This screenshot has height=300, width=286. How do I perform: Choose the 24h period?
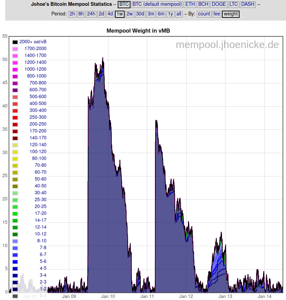tap(91, 14)
